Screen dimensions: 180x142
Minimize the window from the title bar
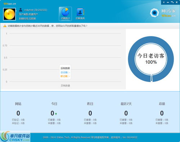(168, 2)
